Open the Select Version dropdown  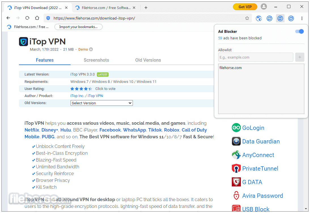pyautogui.click(x=102, y=103)
